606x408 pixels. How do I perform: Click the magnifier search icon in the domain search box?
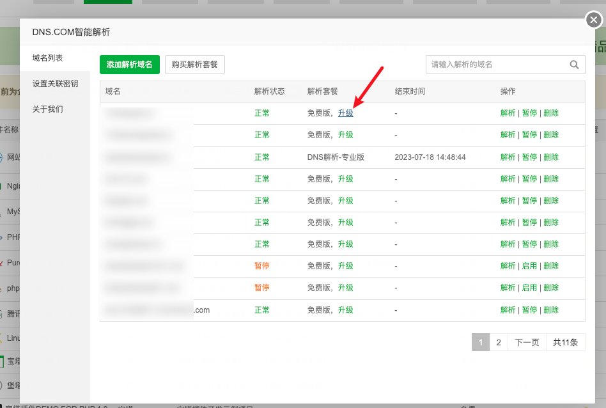click(x=574, y=65)
